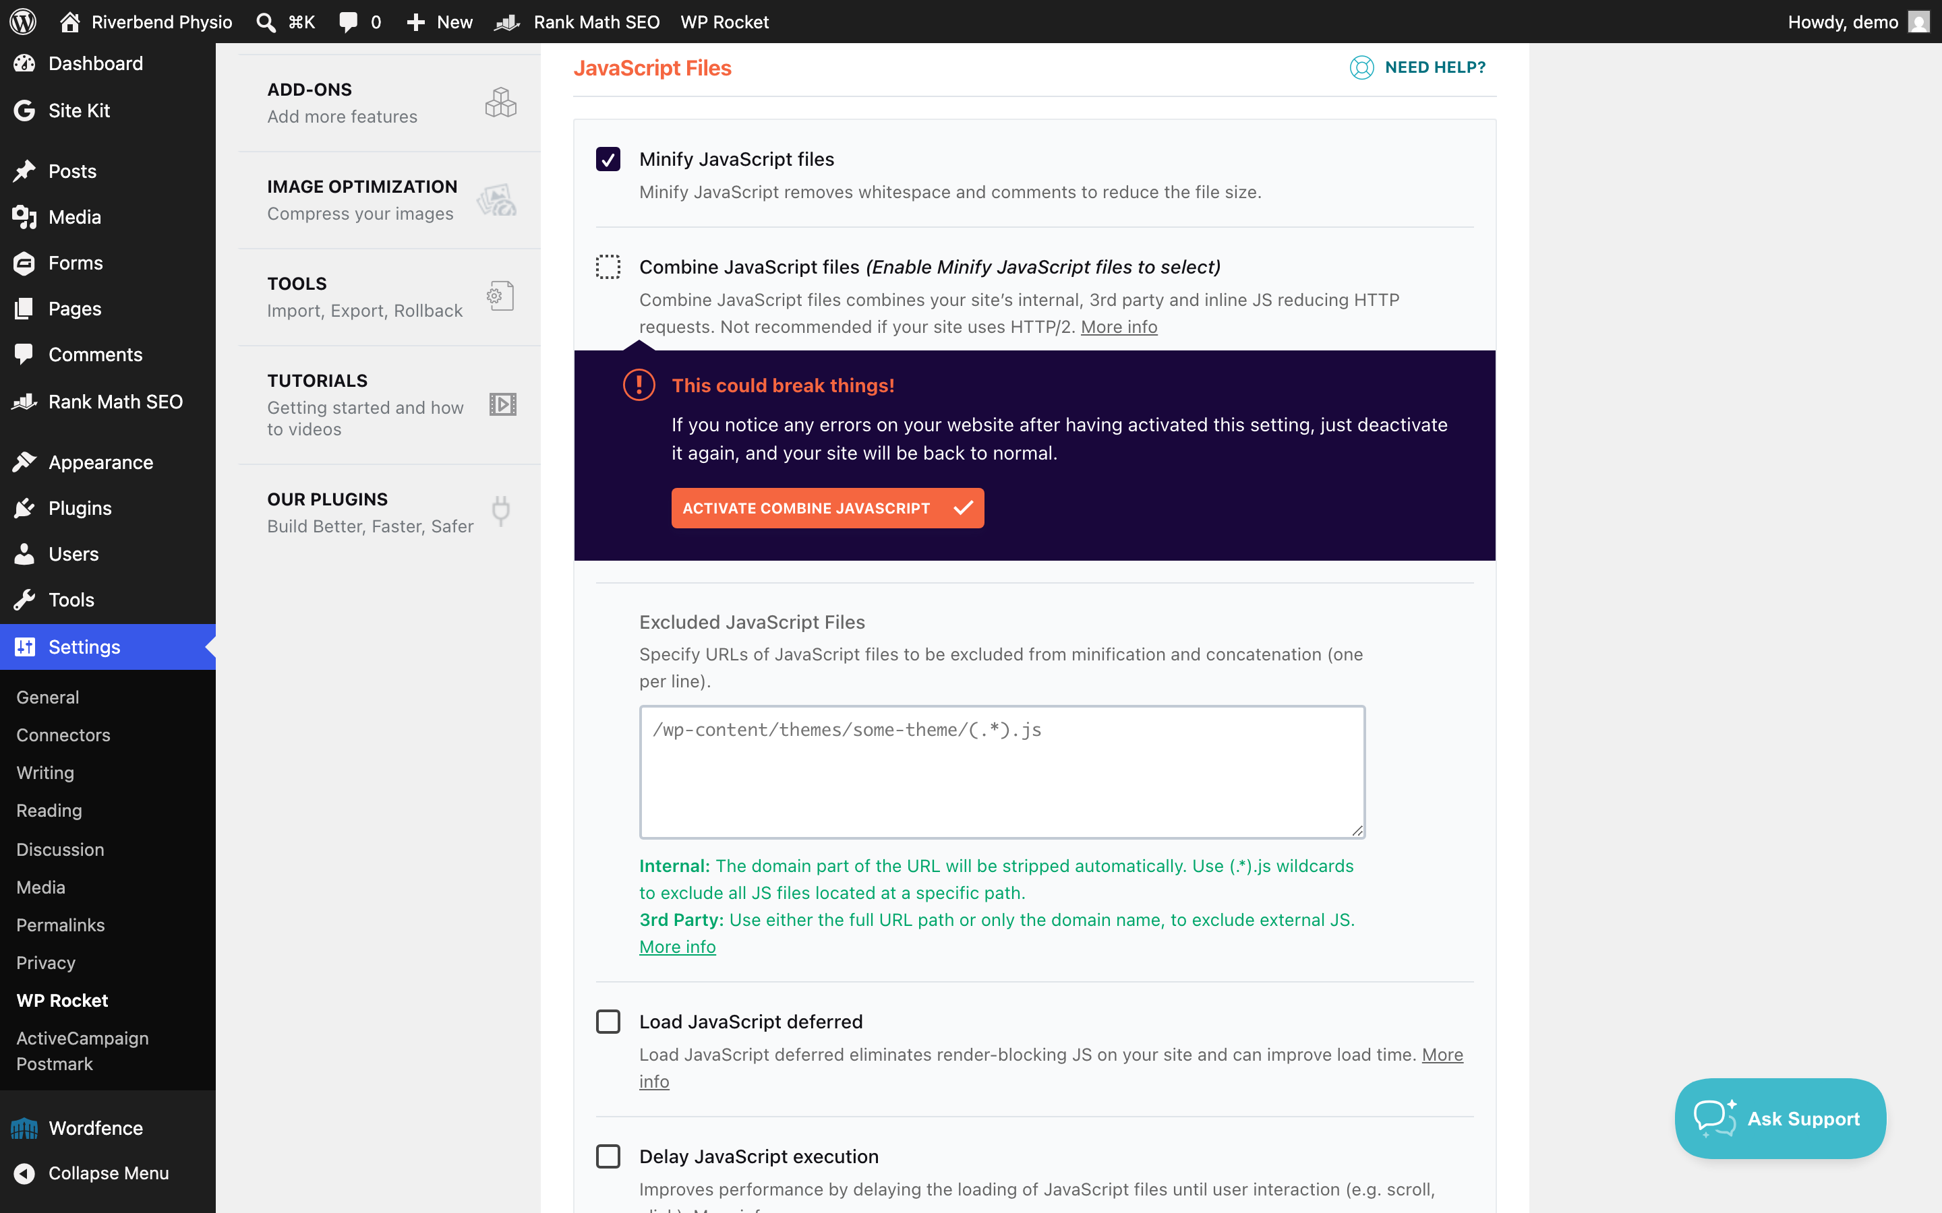Screen dimensions: 1942x1213
Task: Open Reading settings submenu
Action: (x=49, y=810)
